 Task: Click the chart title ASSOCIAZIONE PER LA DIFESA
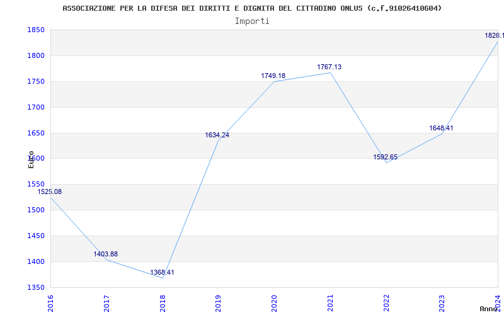(x=252, y=8)
